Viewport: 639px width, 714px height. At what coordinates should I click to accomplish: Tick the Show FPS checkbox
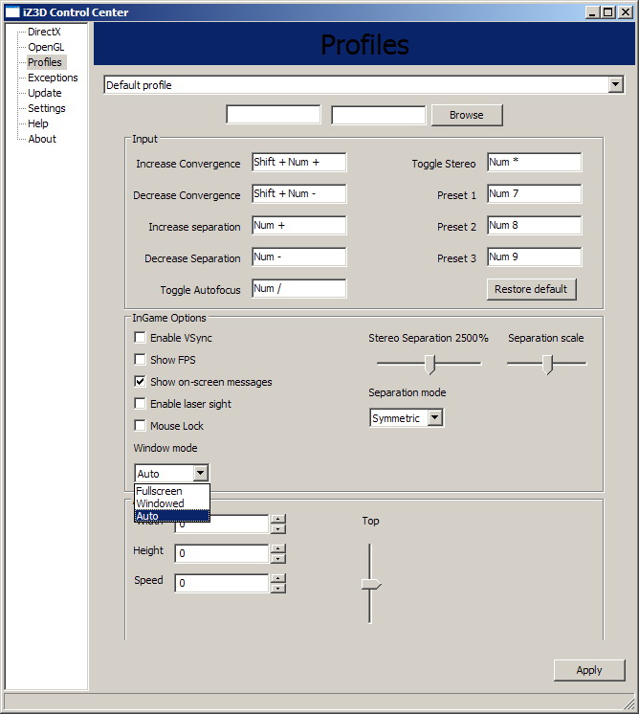[x=141, y=359]
